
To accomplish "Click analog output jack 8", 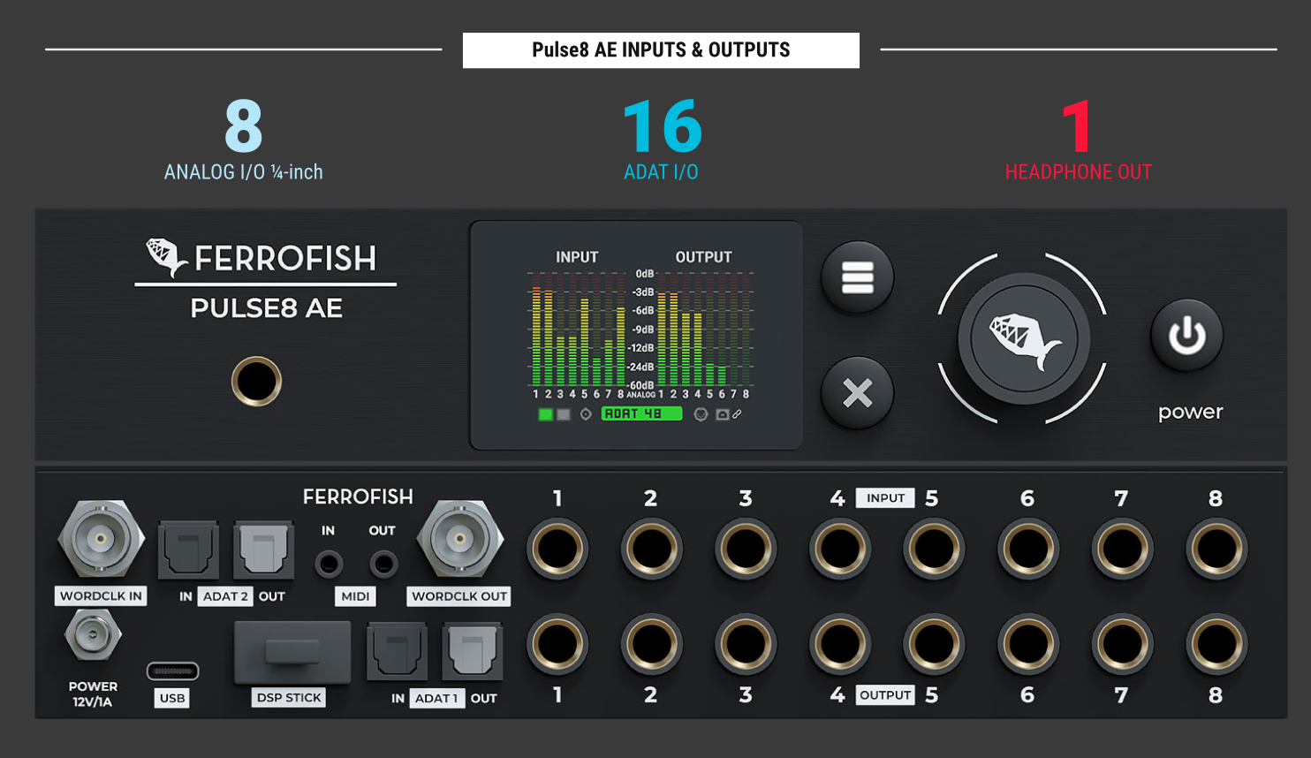I will tap(1216, 644).
